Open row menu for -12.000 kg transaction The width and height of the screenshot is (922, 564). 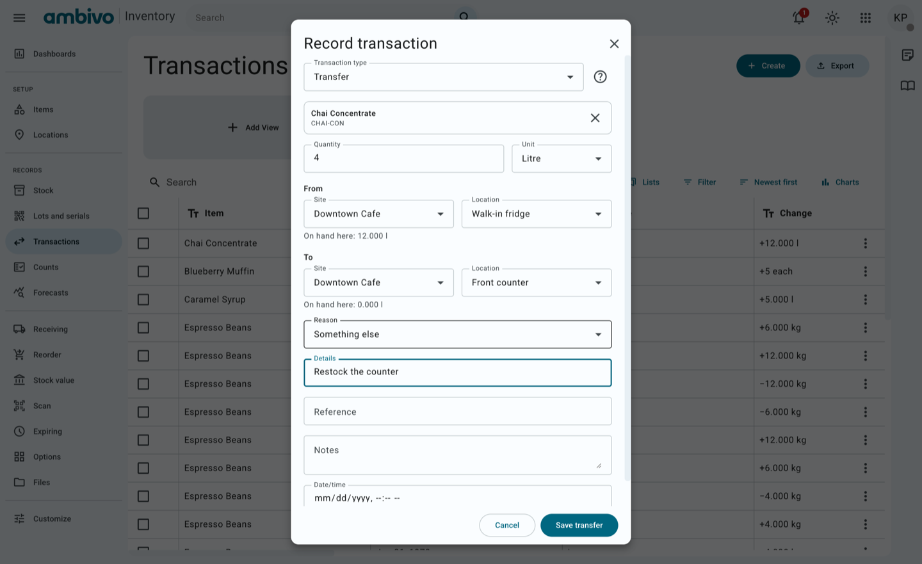(865, 384)
